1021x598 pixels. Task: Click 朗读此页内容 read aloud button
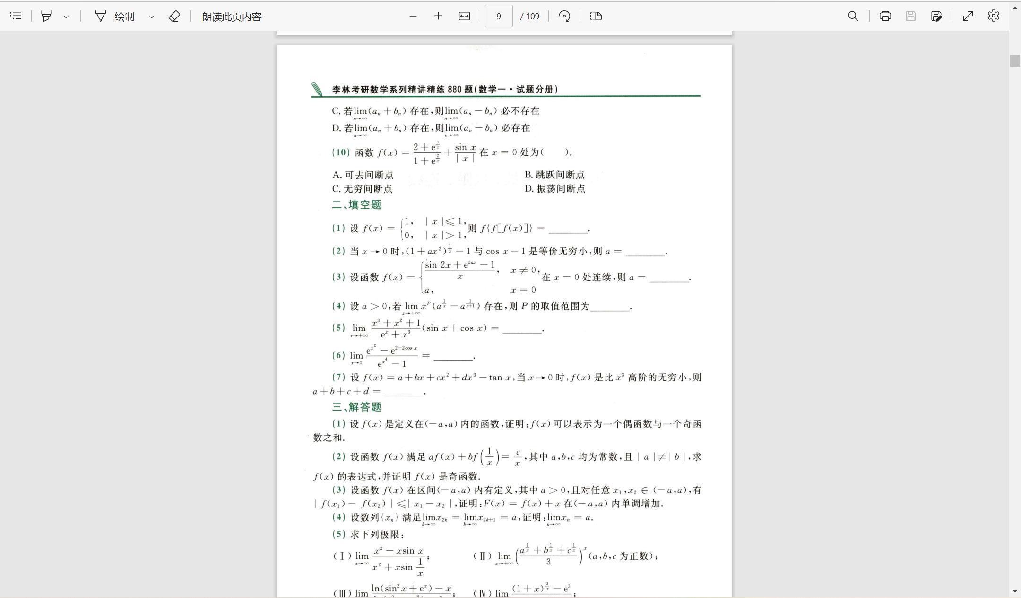[232, 17]
